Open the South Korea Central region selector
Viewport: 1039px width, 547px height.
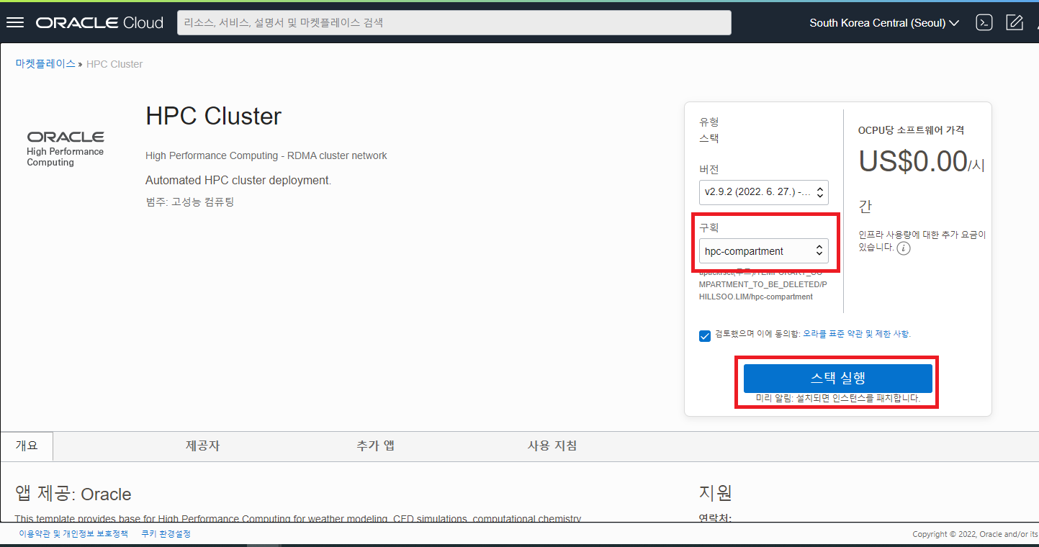pyautogui.click(x=884, y=23)
